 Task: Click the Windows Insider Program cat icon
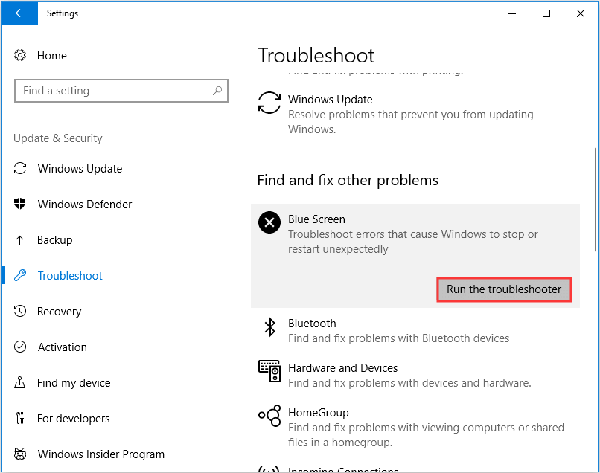[20, 454]
